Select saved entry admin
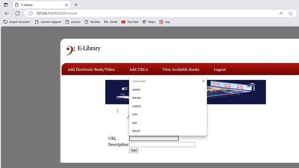Viewport: 299px width, 168px height. (x=168, y=90)
